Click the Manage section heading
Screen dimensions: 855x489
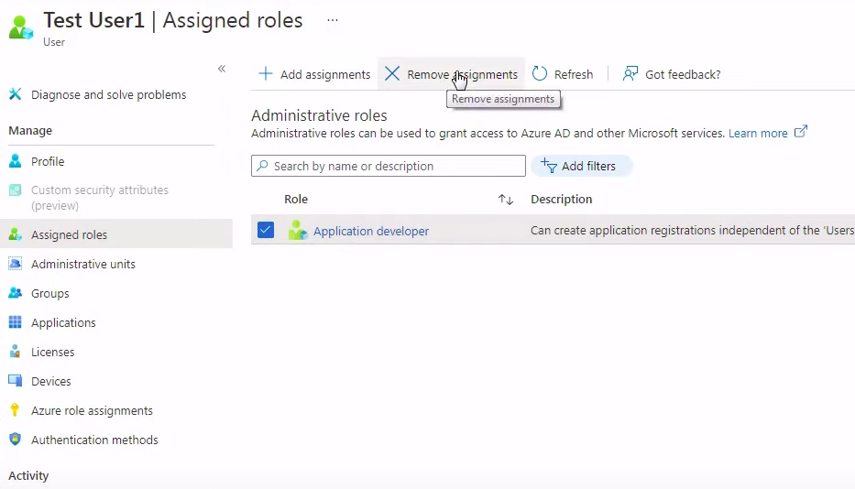pyautogui.click(x=30, y=131)
